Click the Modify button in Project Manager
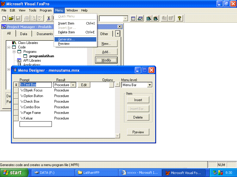Viewport: 237px width, 177px height. click(106, 60)
